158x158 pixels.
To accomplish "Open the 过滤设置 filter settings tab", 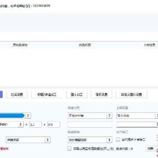I will click(17, 94).
